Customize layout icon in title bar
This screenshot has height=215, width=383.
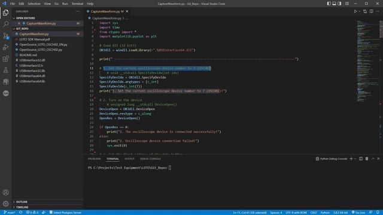pos(347,4)
